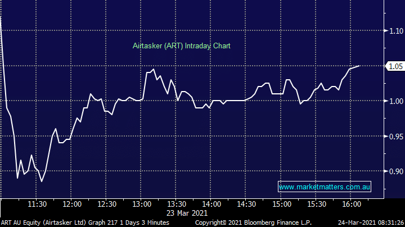Select the 13:30 time axis label
This screenshot has width=405, height=227.
[177, 204]
